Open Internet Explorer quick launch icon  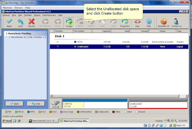point(19,121)
